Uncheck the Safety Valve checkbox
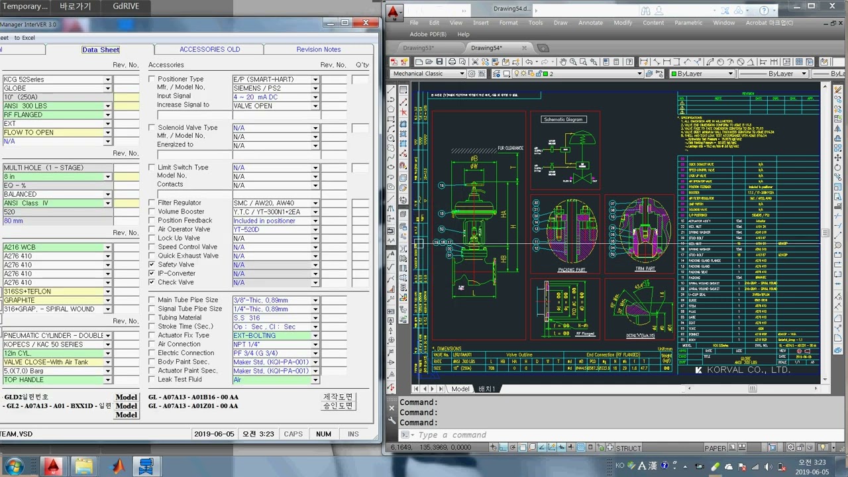The image size is (848, 477). pos(152,265)
